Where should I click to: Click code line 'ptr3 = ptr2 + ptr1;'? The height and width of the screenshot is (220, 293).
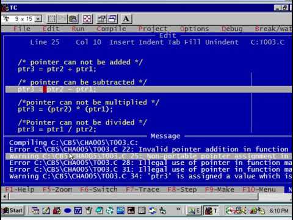click(x=57, y=69)
